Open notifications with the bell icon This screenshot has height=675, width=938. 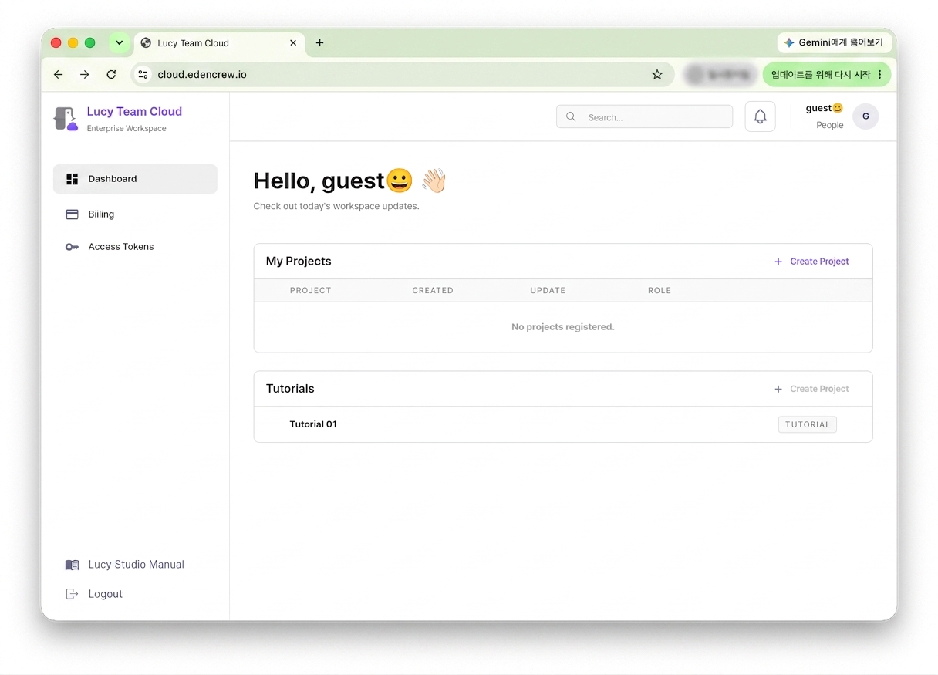(x=760, y=116)
